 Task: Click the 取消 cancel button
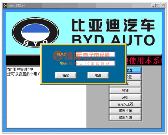[98, 75]
